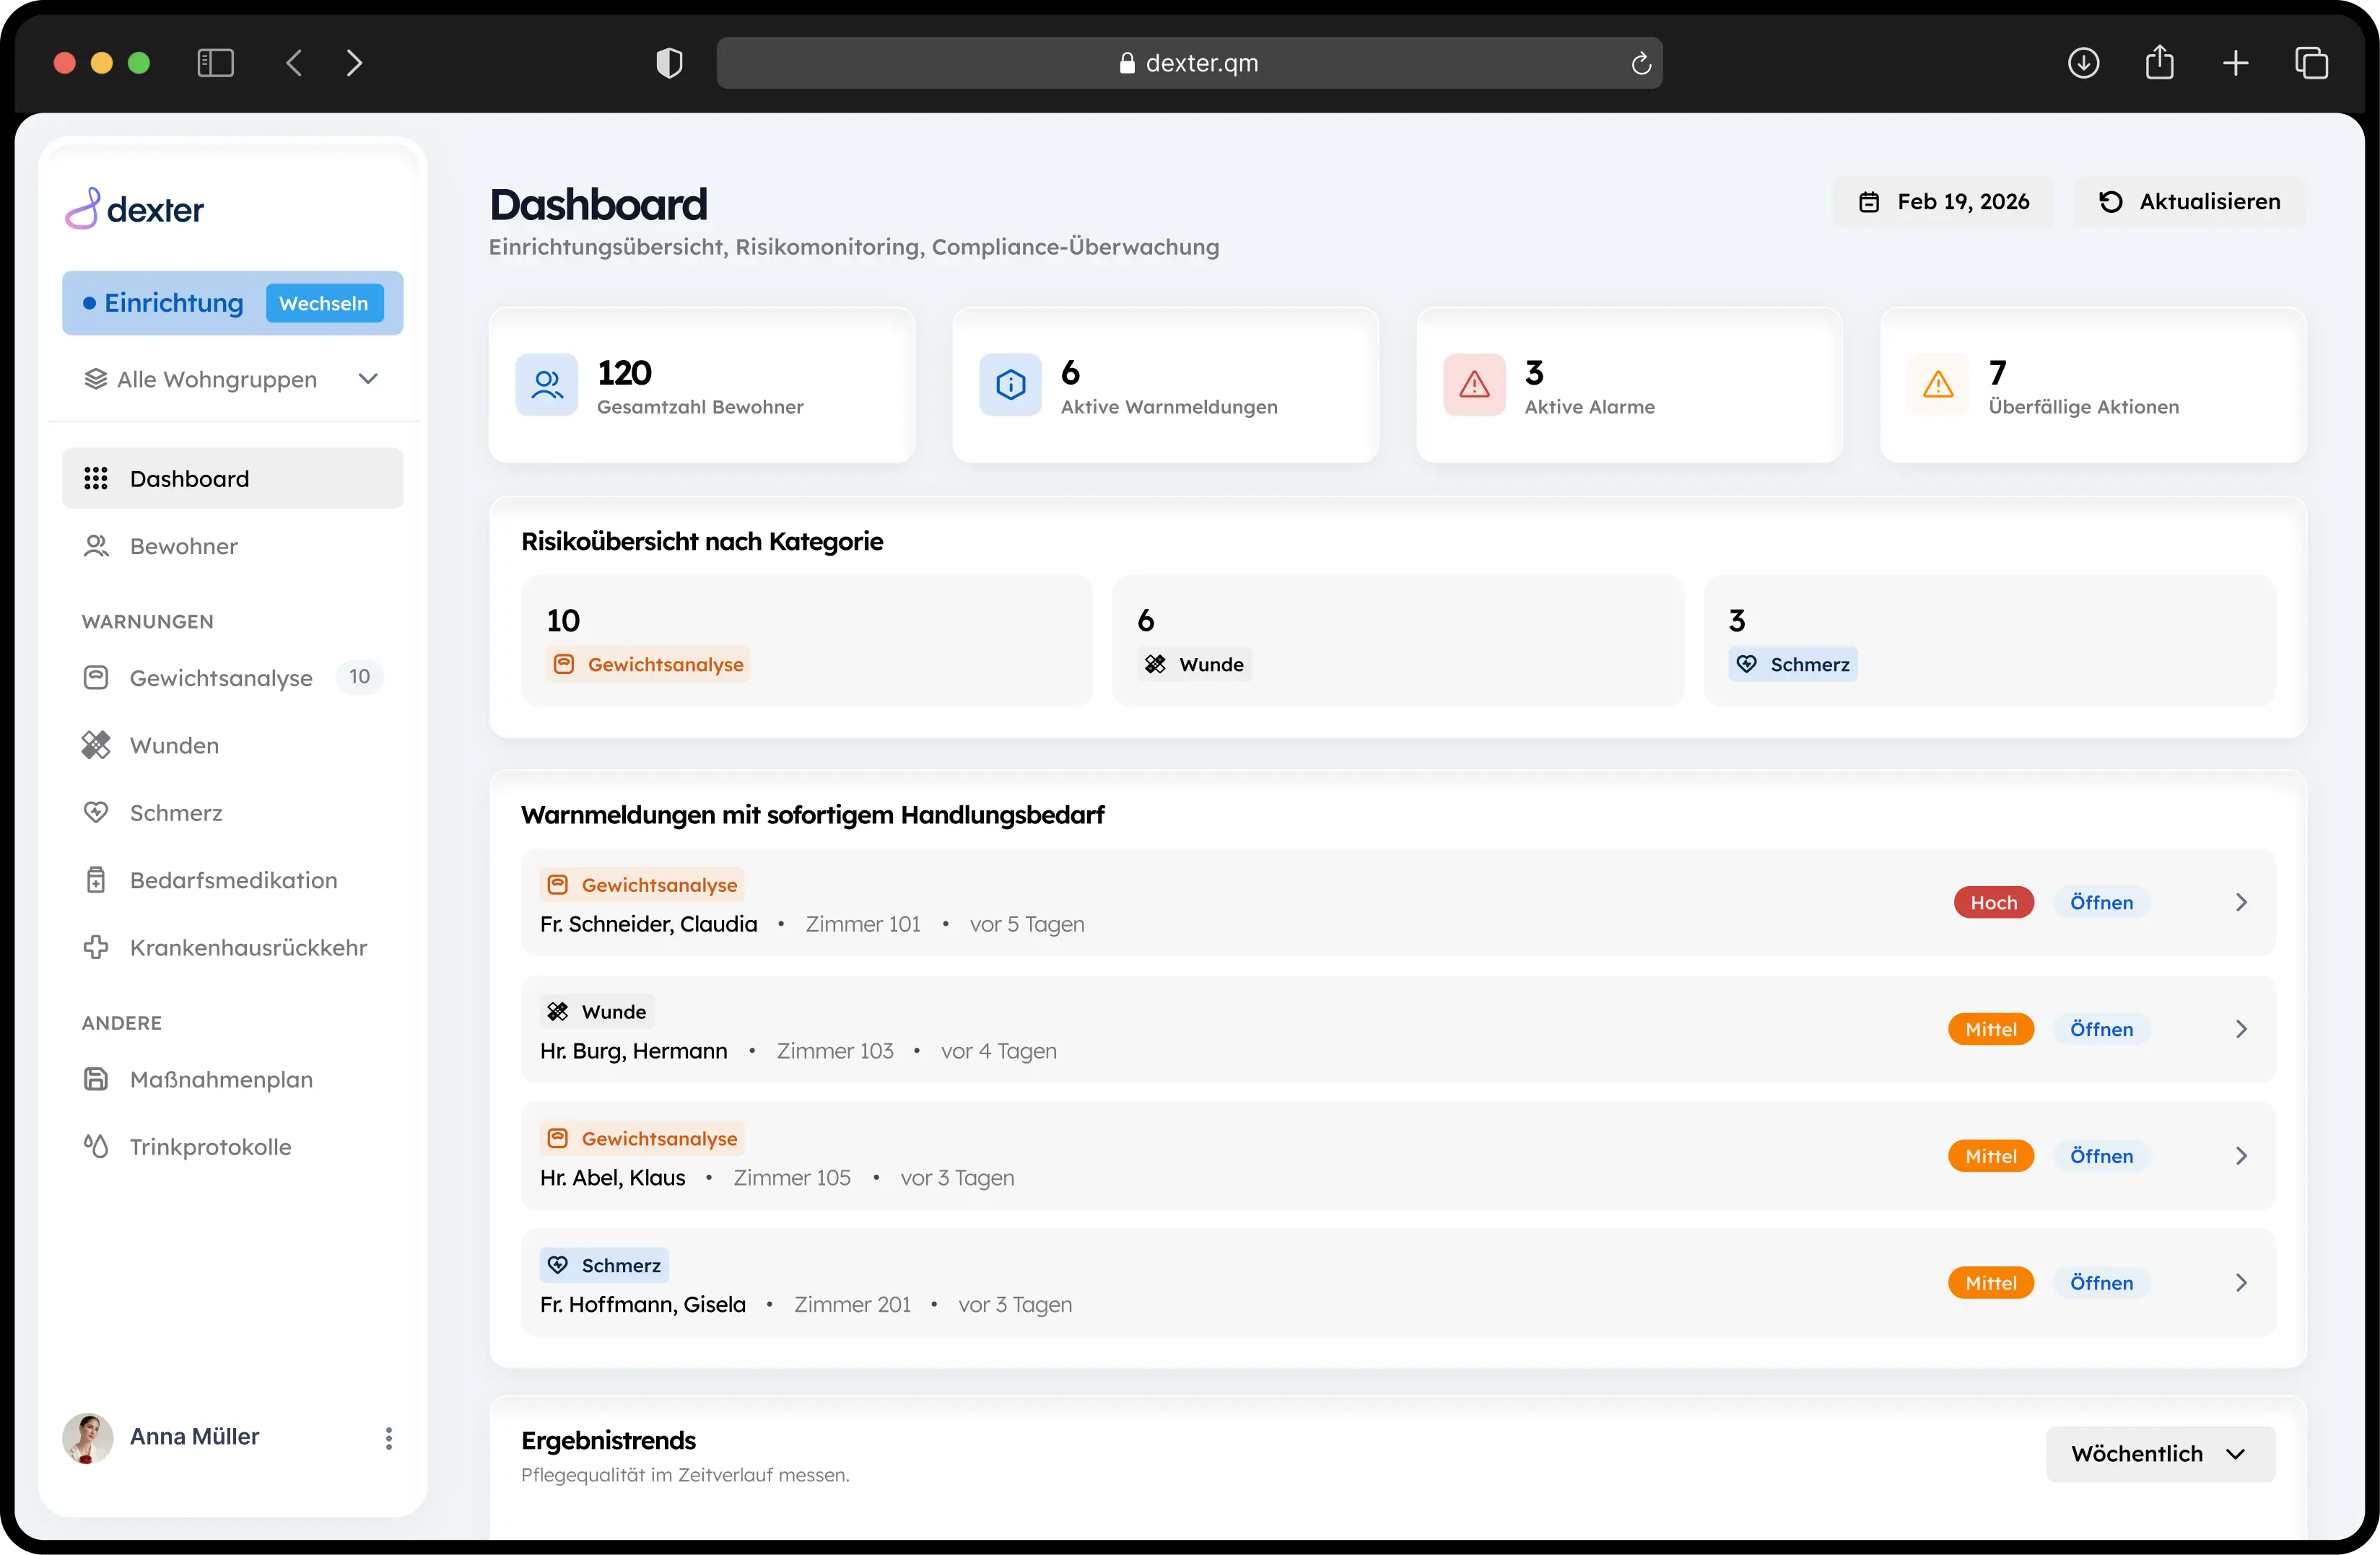Reload page via address bar icon

(x=1641, y=63)
